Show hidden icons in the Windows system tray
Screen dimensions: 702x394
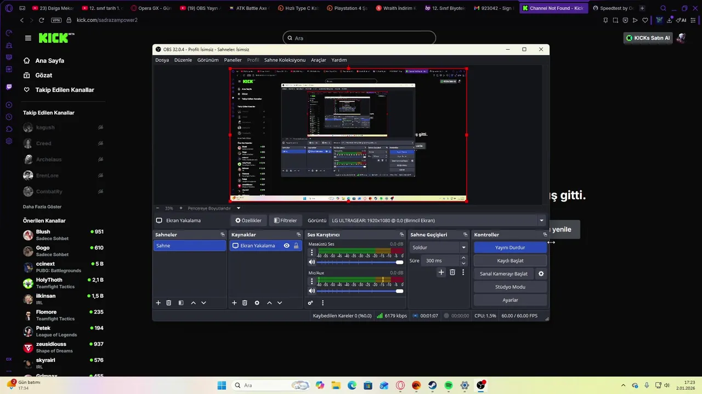tap(624, 385)
